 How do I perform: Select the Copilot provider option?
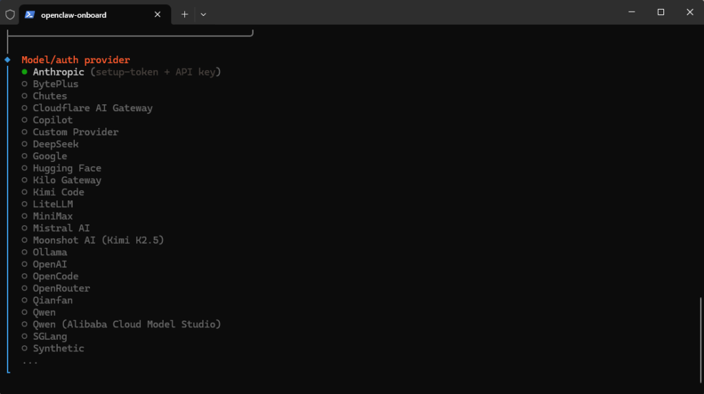[x=52, y=120]
